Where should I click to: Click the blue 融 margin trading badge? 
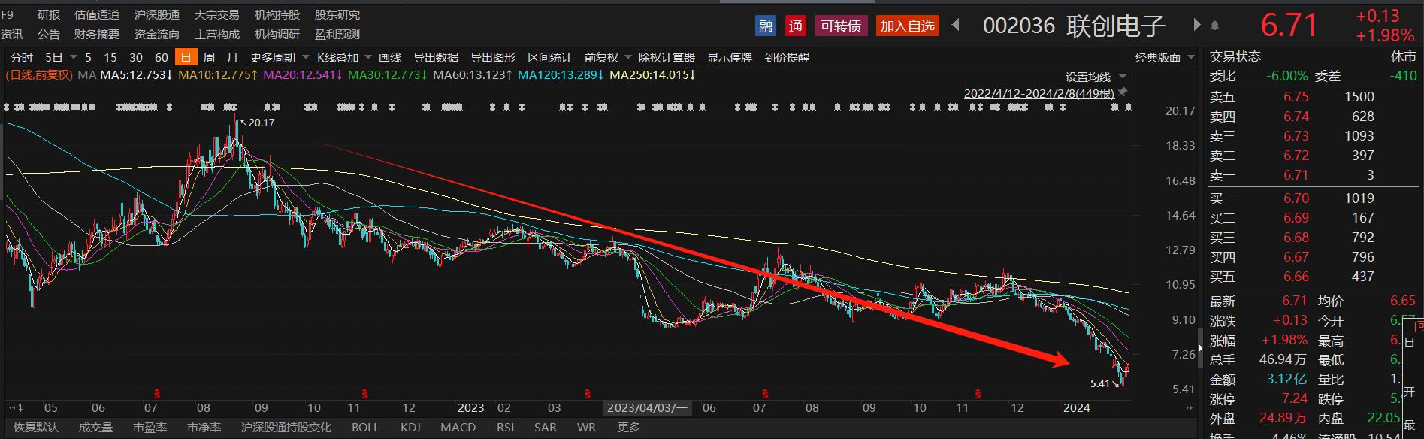(x=765, y=26)
